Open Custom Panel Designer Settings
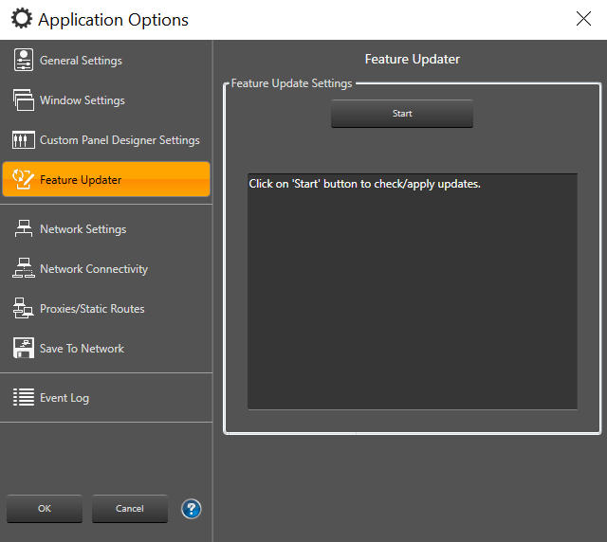The width and height of the screenshot is (607, 542). [x=106, y=140]
